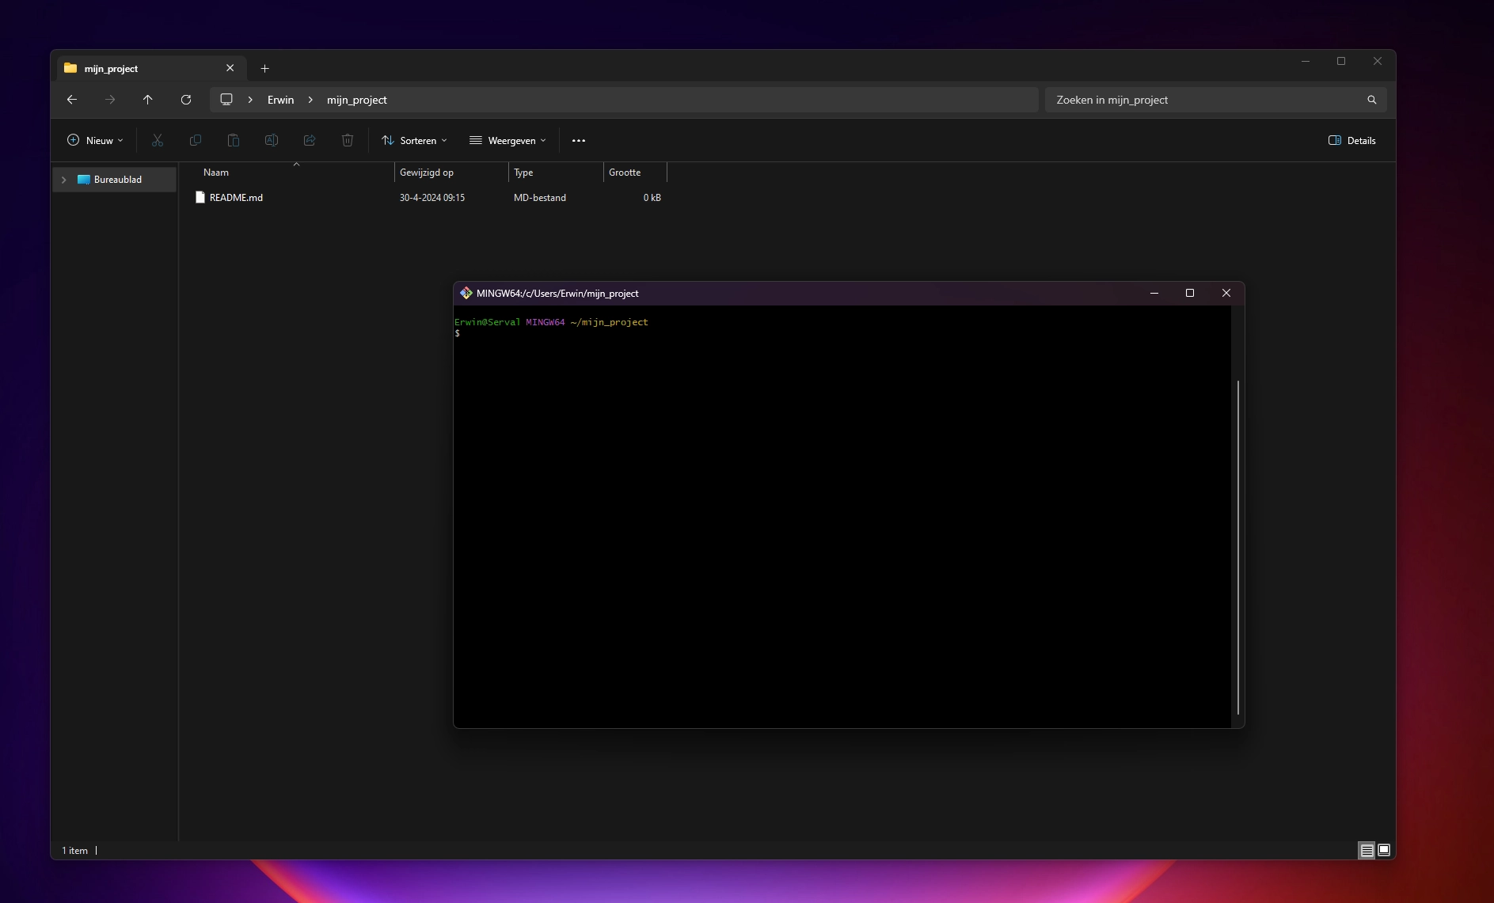Switch to large thumbnails view icon in the status bar
The image size is (1494, 903).
(x=1384, y=851)
